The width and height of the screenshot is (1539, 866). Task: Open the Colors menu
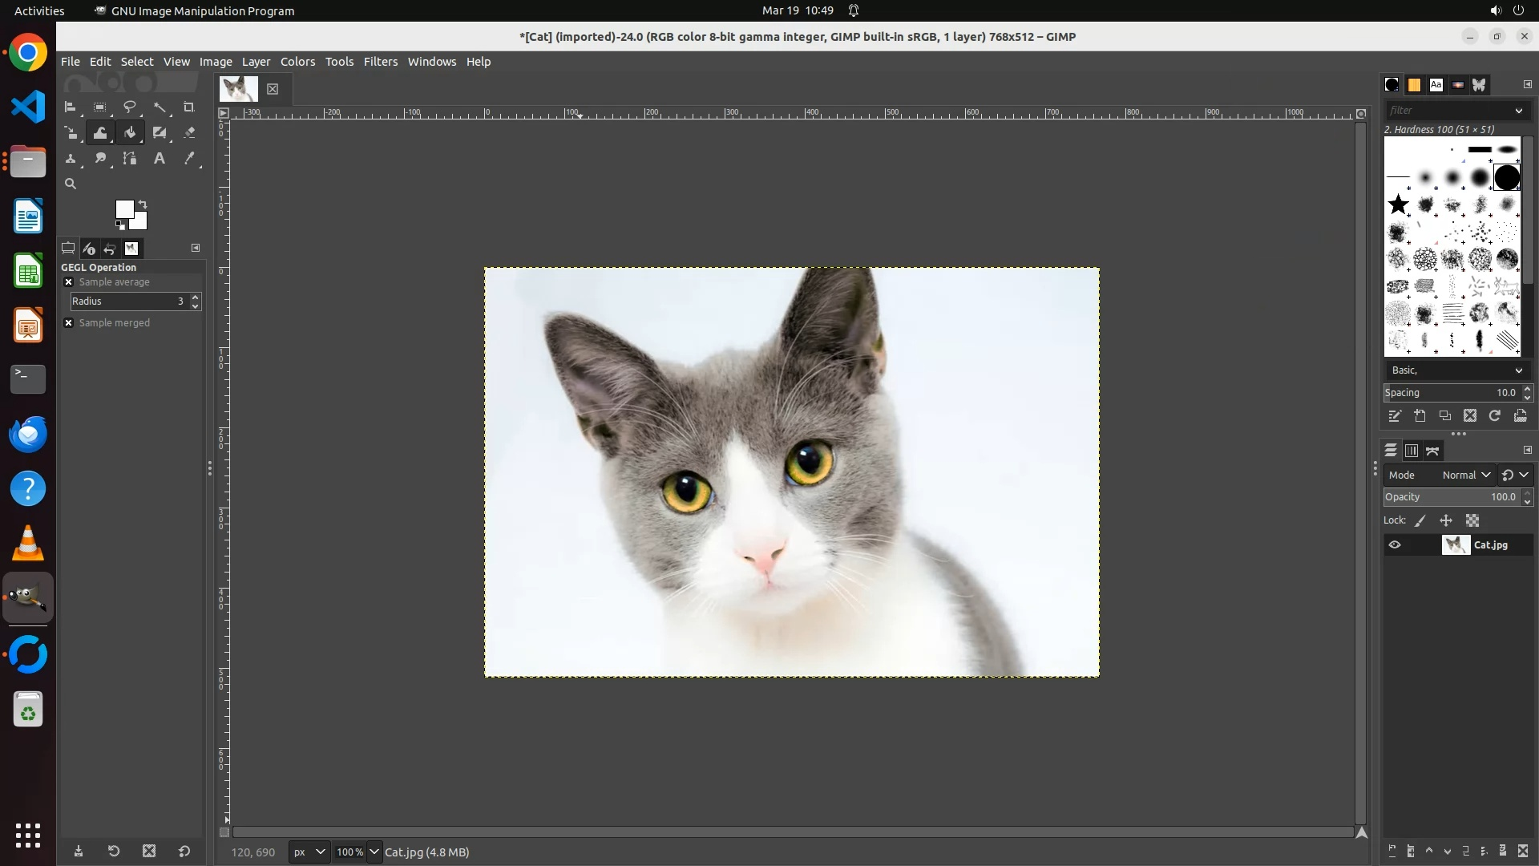point(297,62)
